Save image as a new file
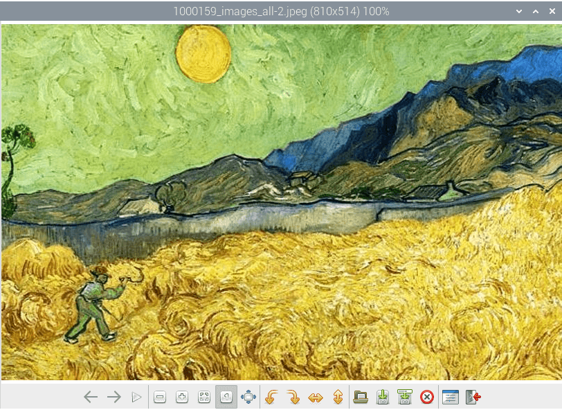 pos(405,397)
